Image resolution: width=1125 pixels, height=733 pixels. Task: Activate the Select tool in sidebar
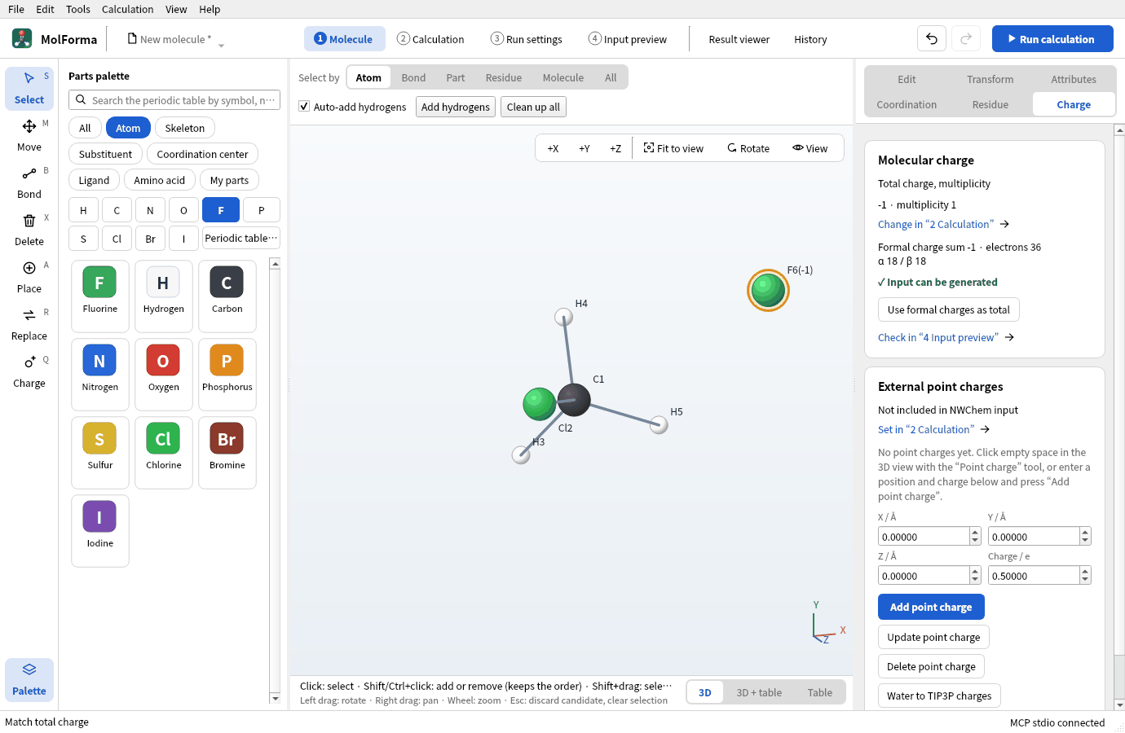click(x=29, y=88)
